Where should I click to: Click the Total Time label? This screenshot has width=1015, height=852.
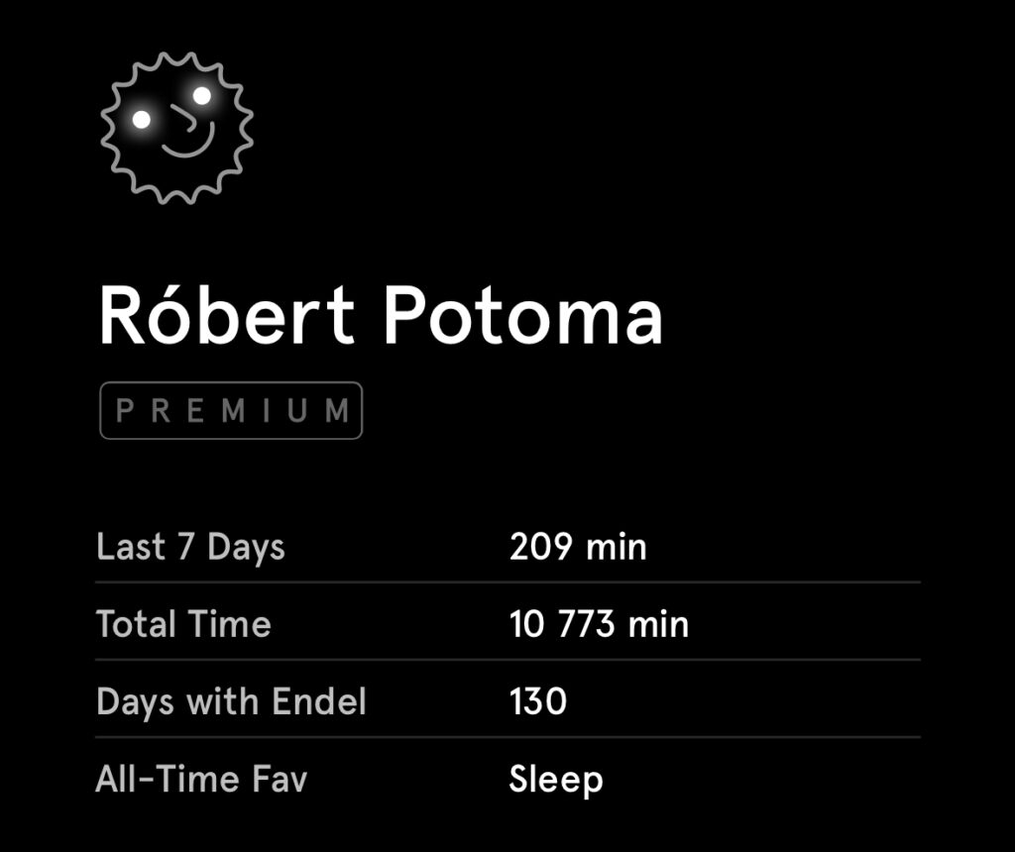(x=183, y=624)
